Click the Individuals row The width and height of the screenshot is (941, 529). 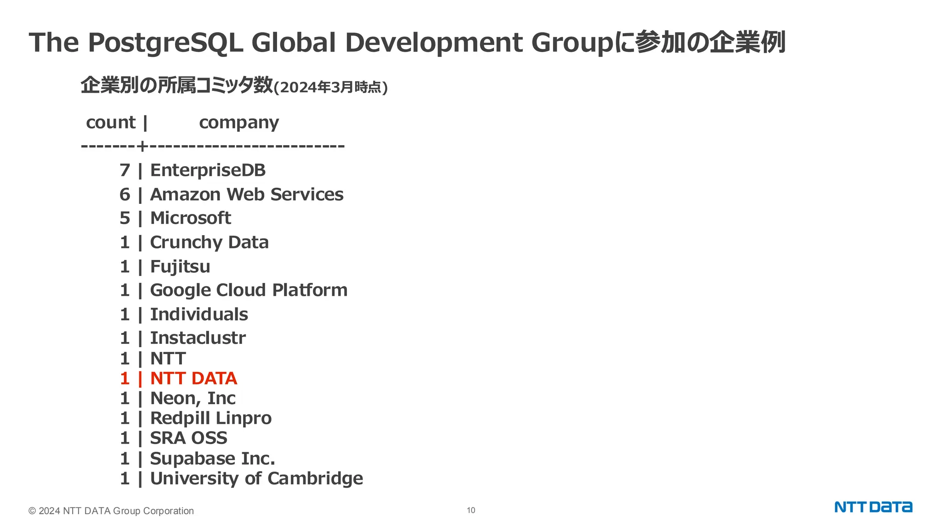click(198, 315)
